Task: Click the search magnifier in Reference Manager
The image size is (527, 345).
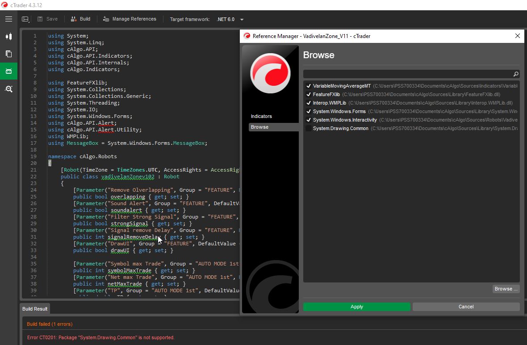Action: [x=516, y=74]
